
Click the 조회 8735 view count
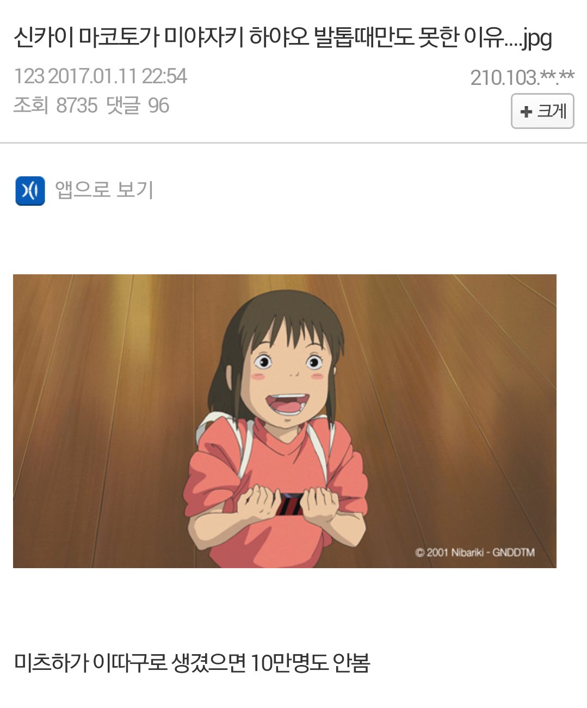point(55,105)
